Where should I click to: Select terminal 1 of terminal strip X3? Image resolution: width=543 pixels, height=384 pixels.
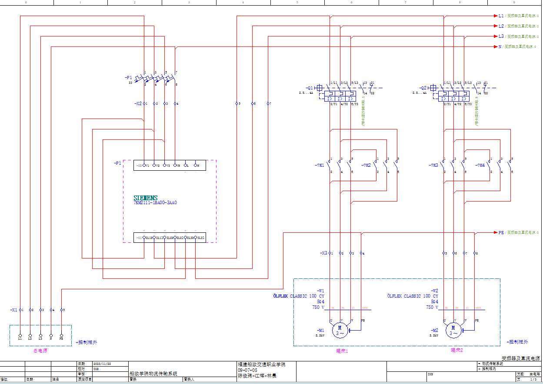[x=330, y=253]
